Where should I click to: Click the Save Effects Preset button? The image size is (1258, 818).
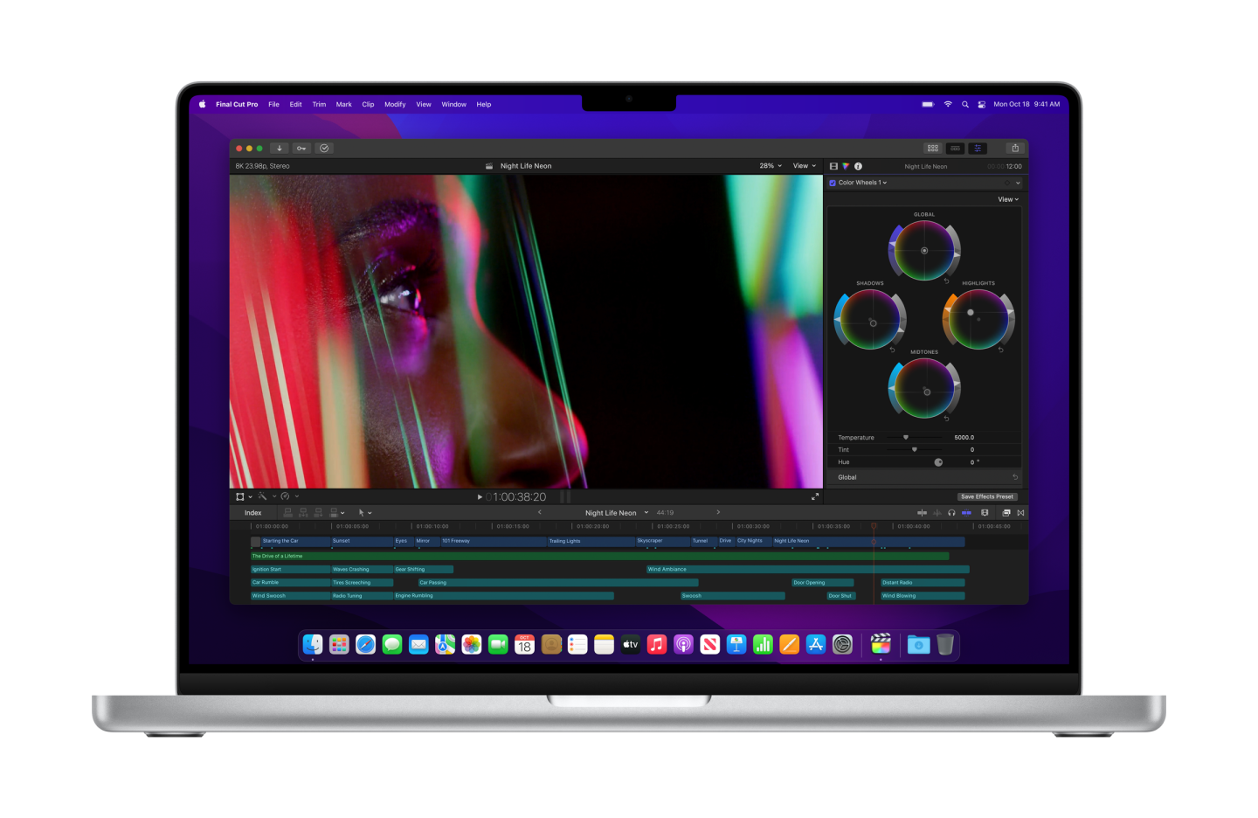click(987, 496)
